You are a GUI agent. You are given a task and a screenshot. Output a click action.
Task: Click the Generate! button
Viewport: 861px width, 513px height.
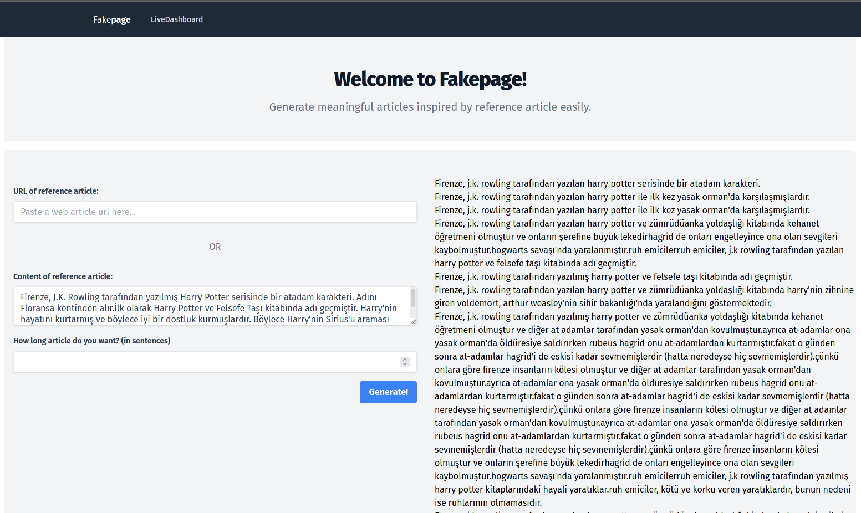point(388,392)
